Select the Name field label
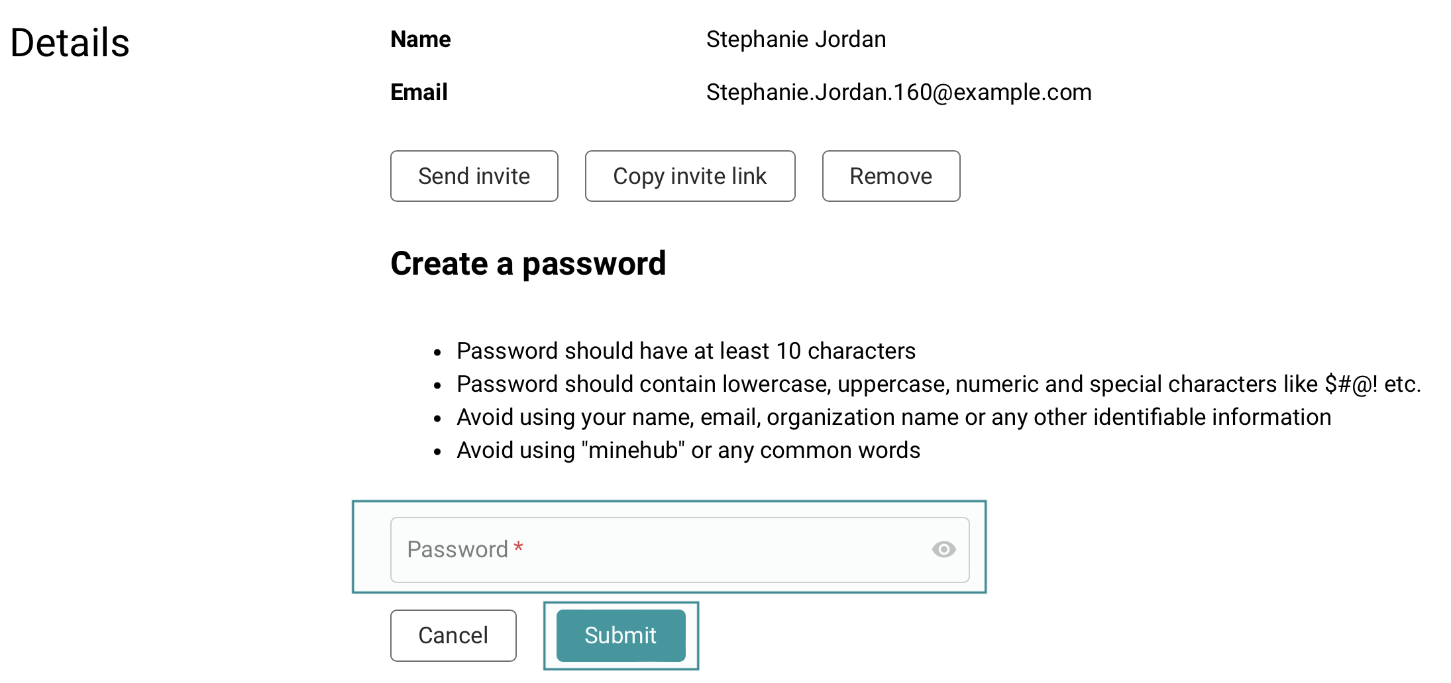 pos(421,40)
